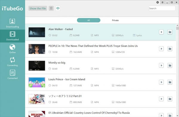Open folder for Louis Prince - Ice Cream Island
The image size is (179, 117).
click(x=170, y=82)
